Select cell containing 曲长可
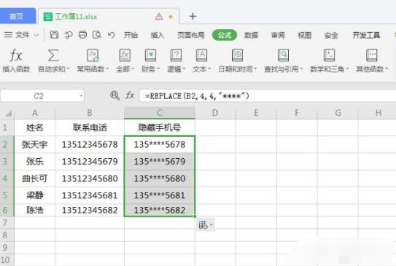This screenshot has width=396, height=266. click(34, 179)
